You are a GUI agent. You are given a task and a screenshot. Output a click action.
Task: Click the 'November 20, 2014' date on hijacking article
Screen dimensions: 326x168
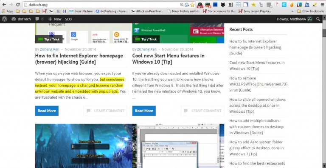point(80,49)
